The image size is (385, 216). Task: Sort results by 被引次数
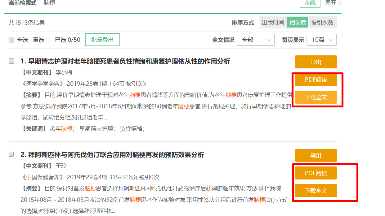pos(322,23)
